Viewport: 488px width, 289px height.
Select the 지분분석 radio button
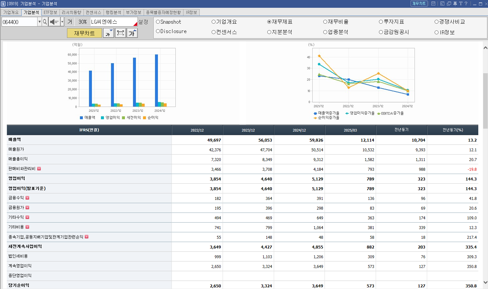point(269,32)
